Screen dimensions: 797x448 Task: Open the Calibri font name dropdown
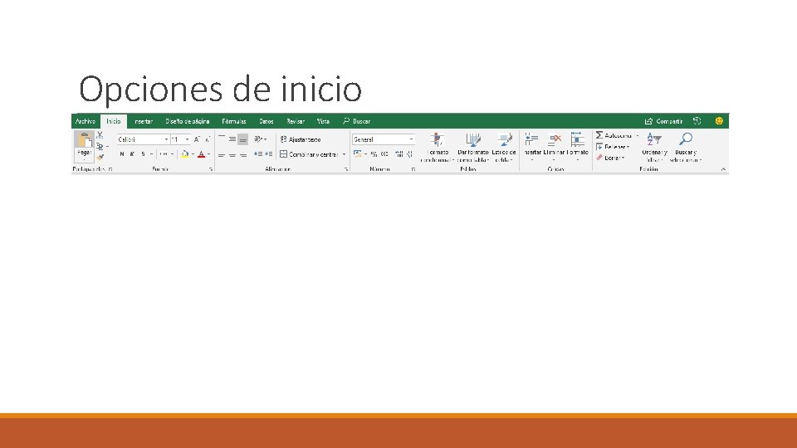pyautogui.click(x=166, y=139)
